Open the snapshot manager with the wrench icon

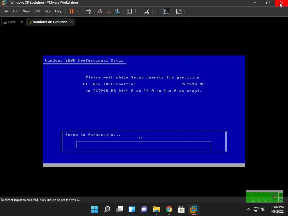pyautogui.click(x=117, y=11)
